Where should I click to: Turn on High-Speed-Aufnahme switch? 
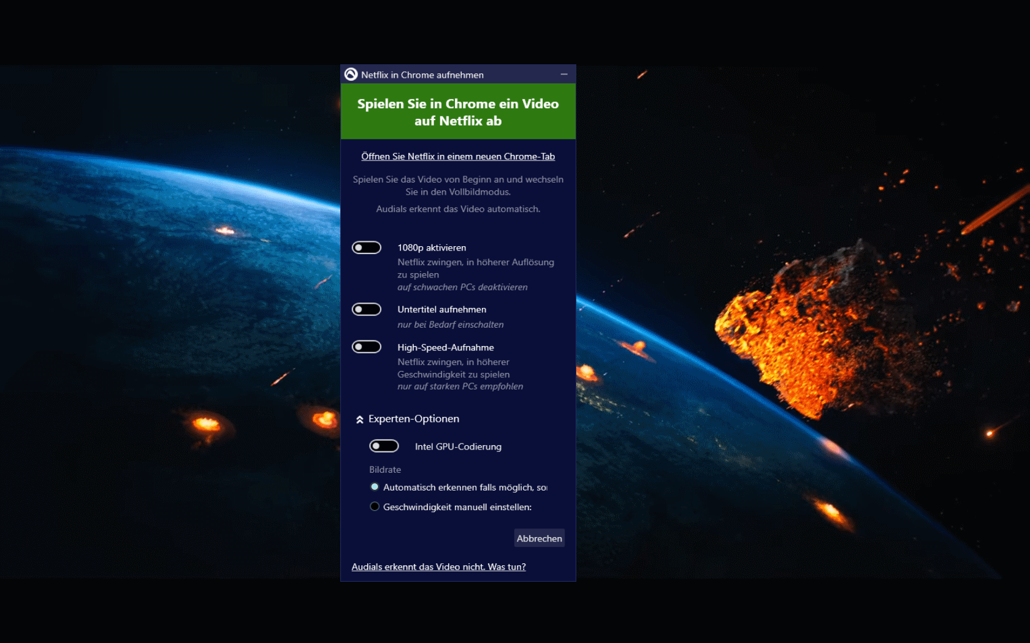click(367, 347)
